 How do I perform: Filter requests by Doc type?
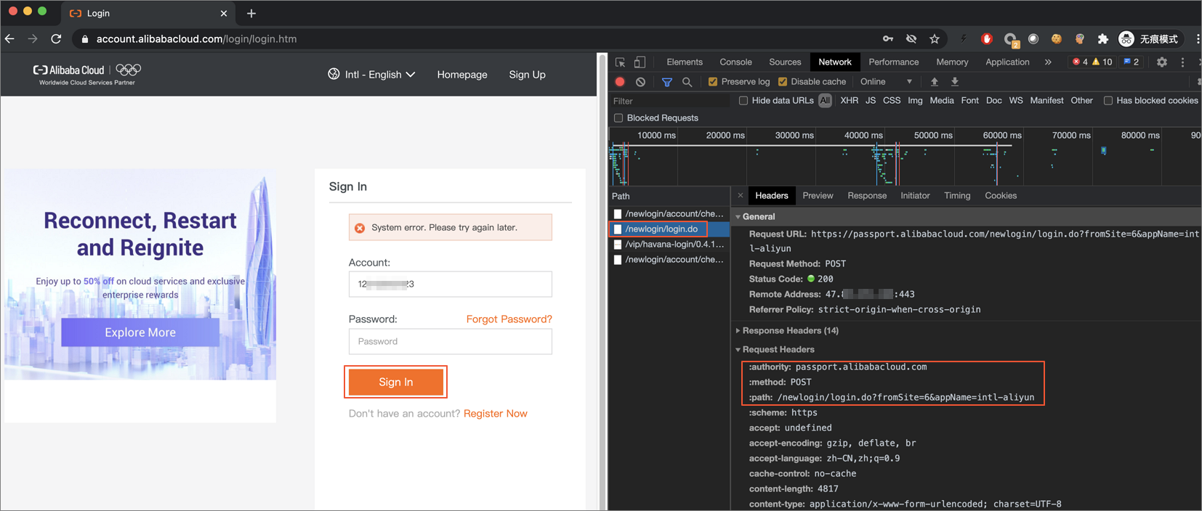(x=993, y=101)
